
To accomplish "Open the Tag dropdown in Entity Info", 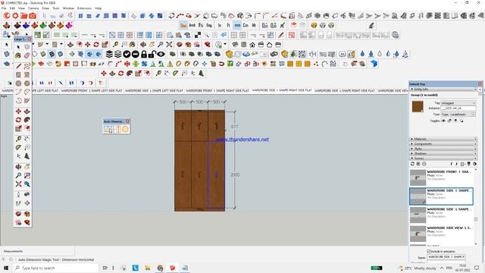I will 458,103.
